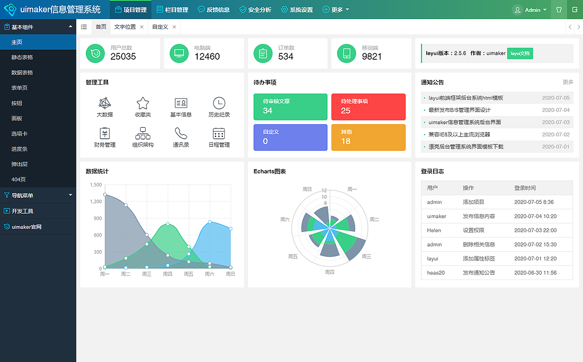The height and width of the screenshot is (362, 583).
Task: Open 更多 link in 通知公告 panel
Action: click(568, 82)
